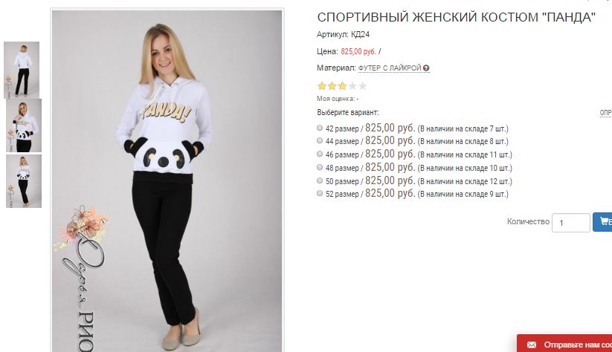The height and width of the screenshot is (352, 612).
Task: Enlarge the main product photo
Action: pos(167,181)
